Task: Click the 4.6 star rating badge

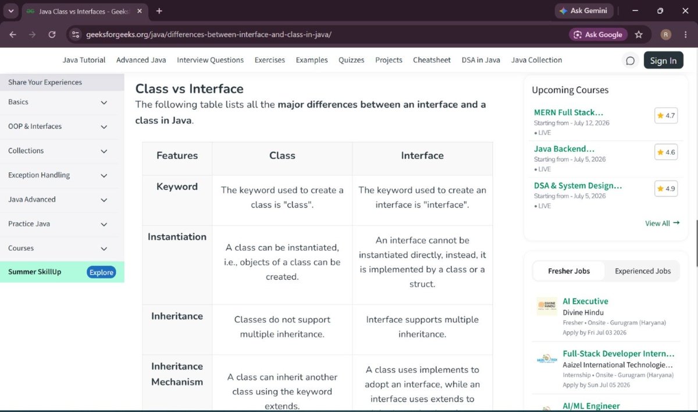Action: tap(666, 152)
